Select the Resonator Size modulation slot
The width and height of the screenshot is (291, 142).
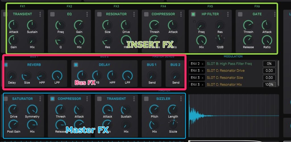coord(225,78)
